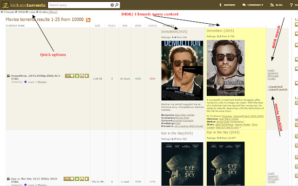This screenshot has height=186, width=298.
Task: Open the Community menu
Action: (253, 5)
